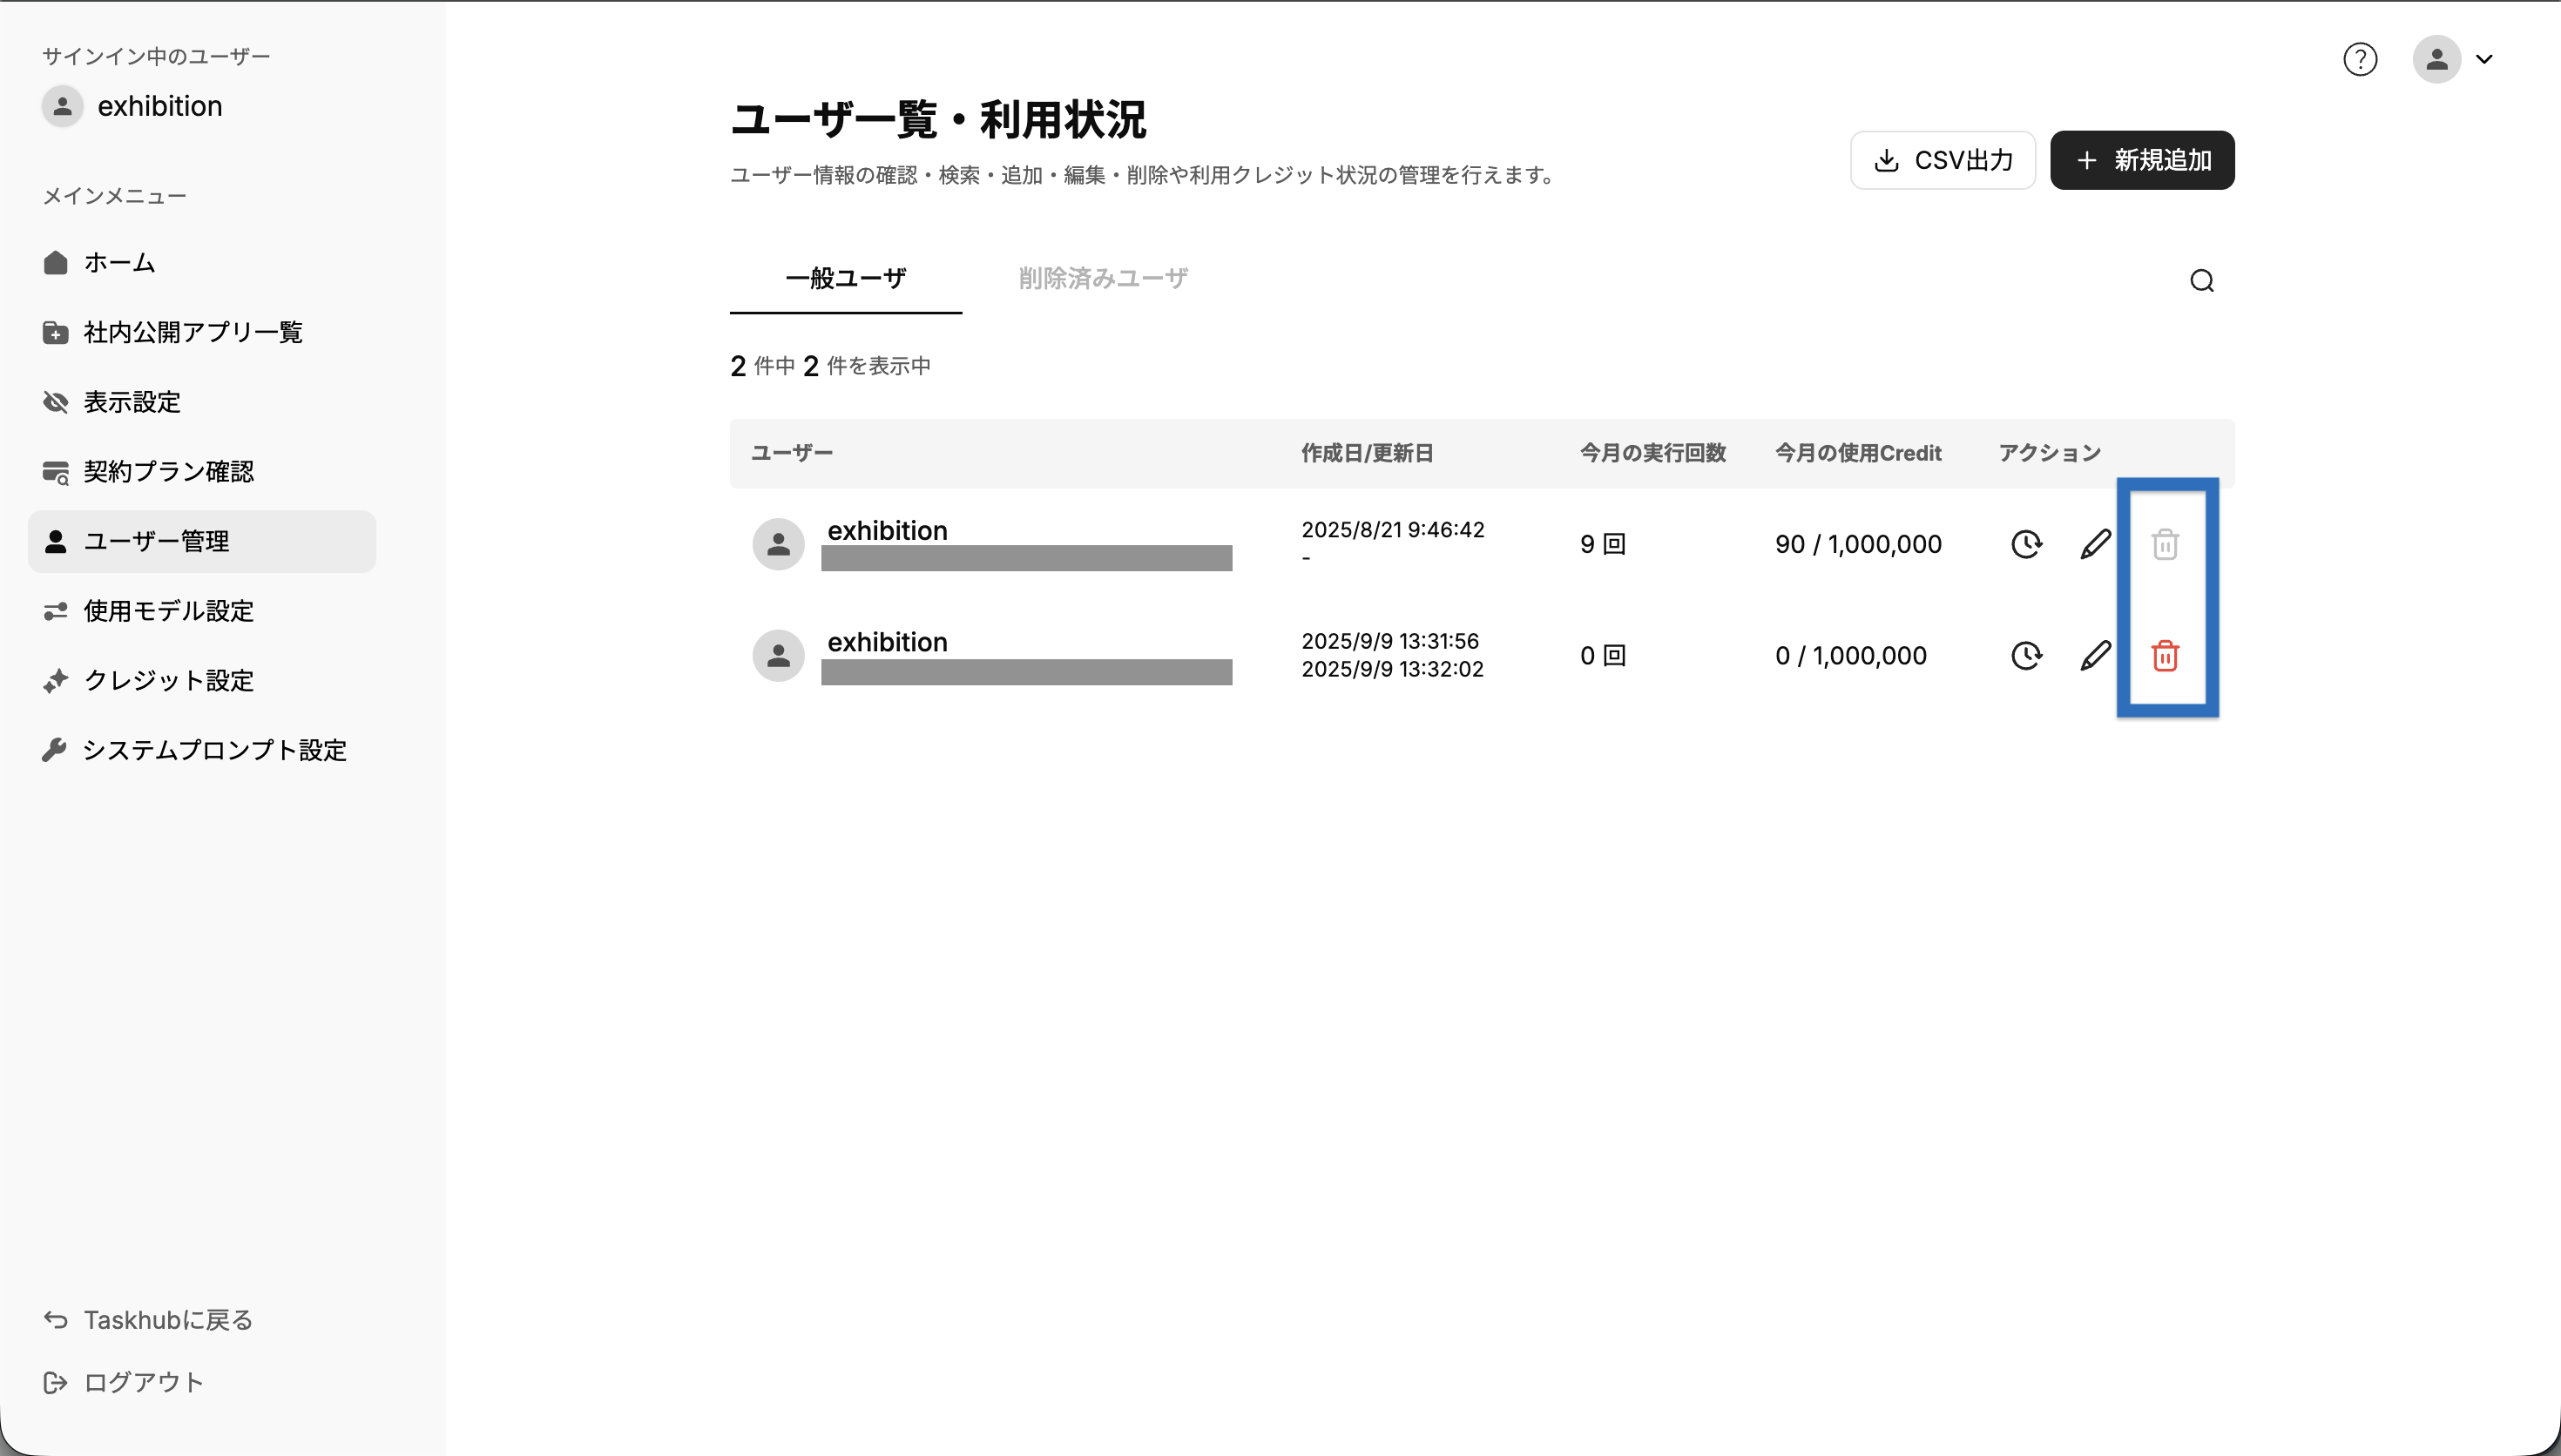
Task: Delete second user with red trash icon
Action: pyautogui.click(x=2165, y=656)
